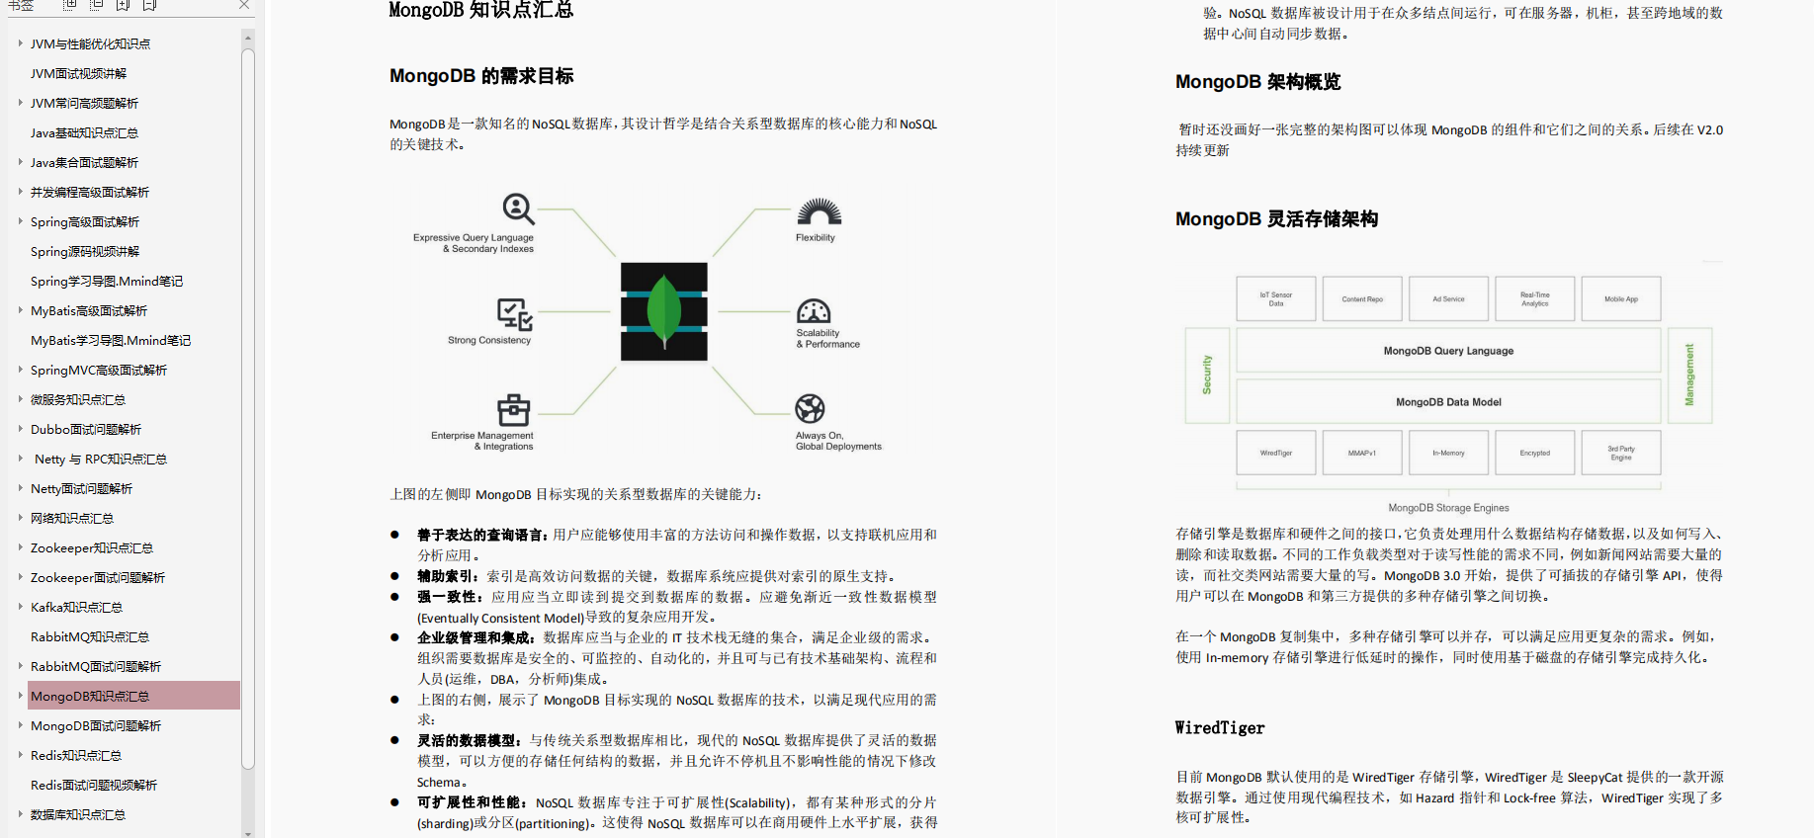The height and width of the screenshot is (838, 1814).
Task: Open the RabbitMQ面试问题解析 bookmark
Action: [x=96, y=666]
